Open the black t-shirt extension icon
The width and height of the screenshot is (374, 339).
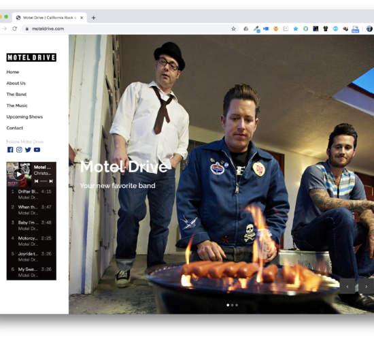coord(326,29)
